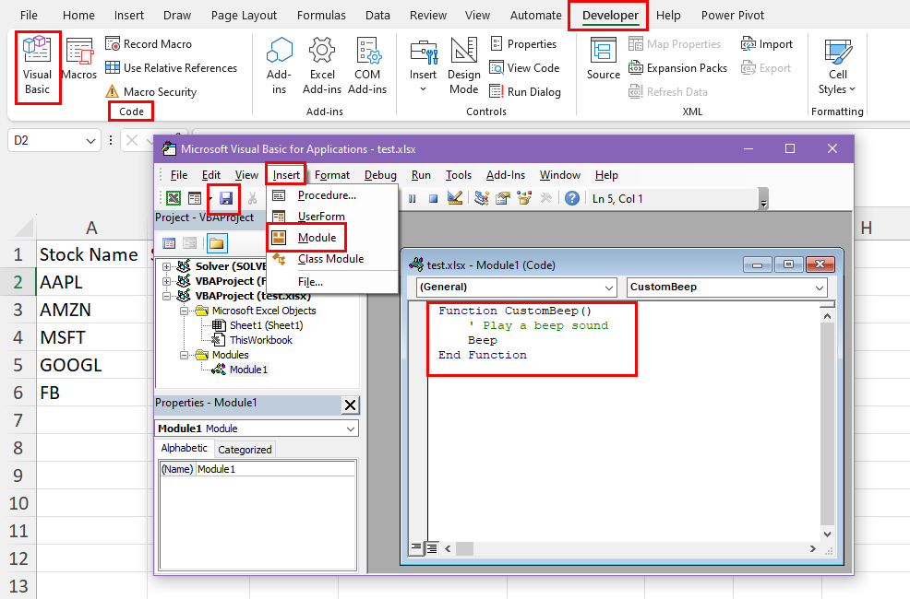Click the Insert UserForm toolbar icon
Image resolution: width=910 pixels, height=599 pixels.
(x=195, y=199)
